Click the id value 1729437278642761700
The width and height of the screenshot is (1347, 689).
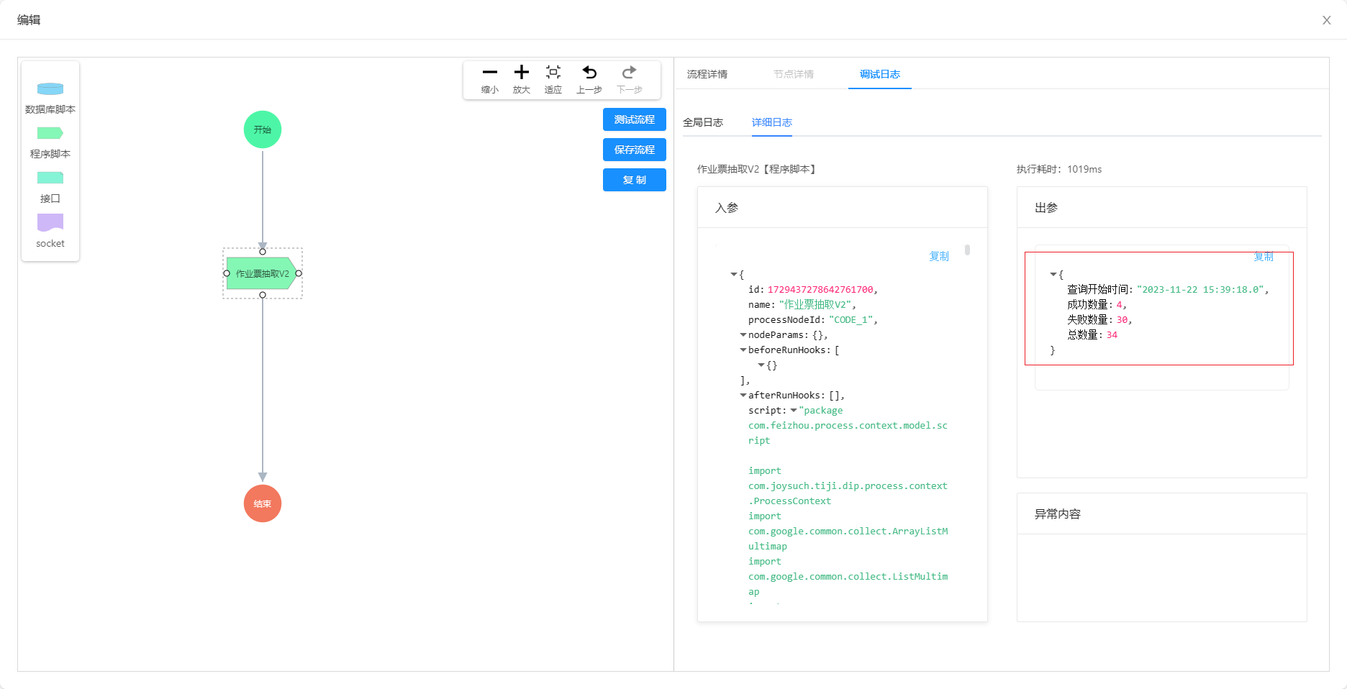[x=820, y=290]
